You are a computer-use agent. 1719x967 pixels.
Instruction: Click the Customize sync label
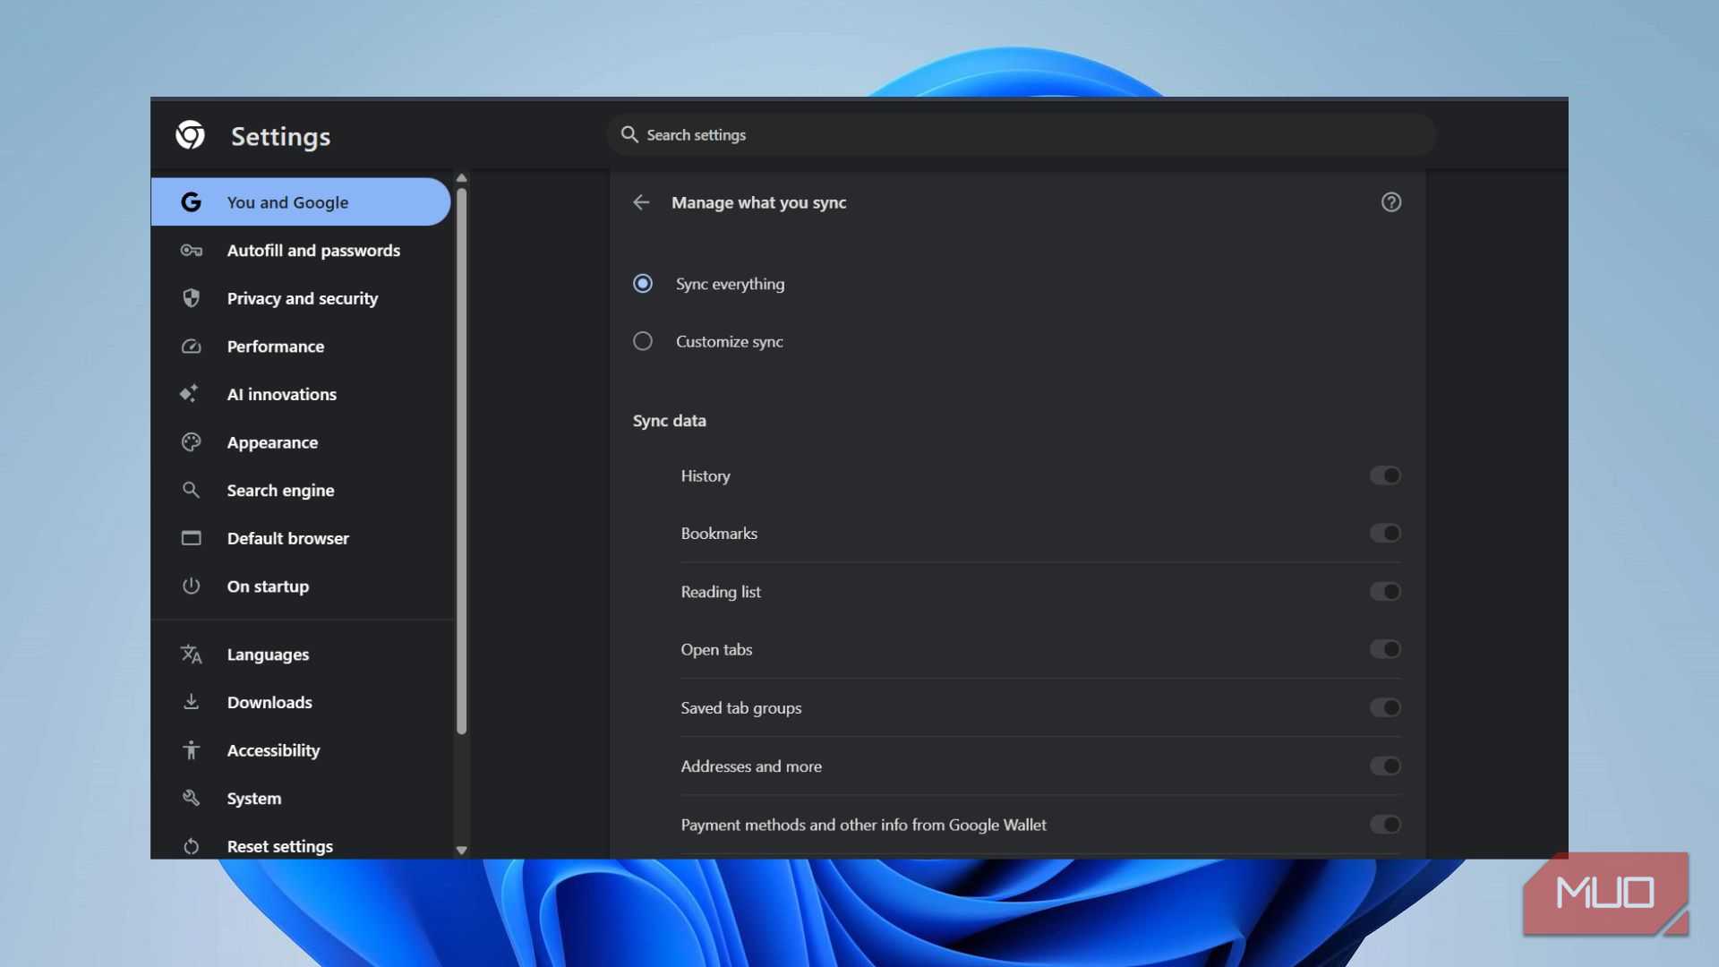coord(729,341)
